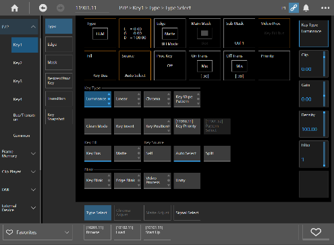The width and height of the screenshot is (334, 245).
Task: Open the Key Snapshot submenu tab
Action: 59,117
